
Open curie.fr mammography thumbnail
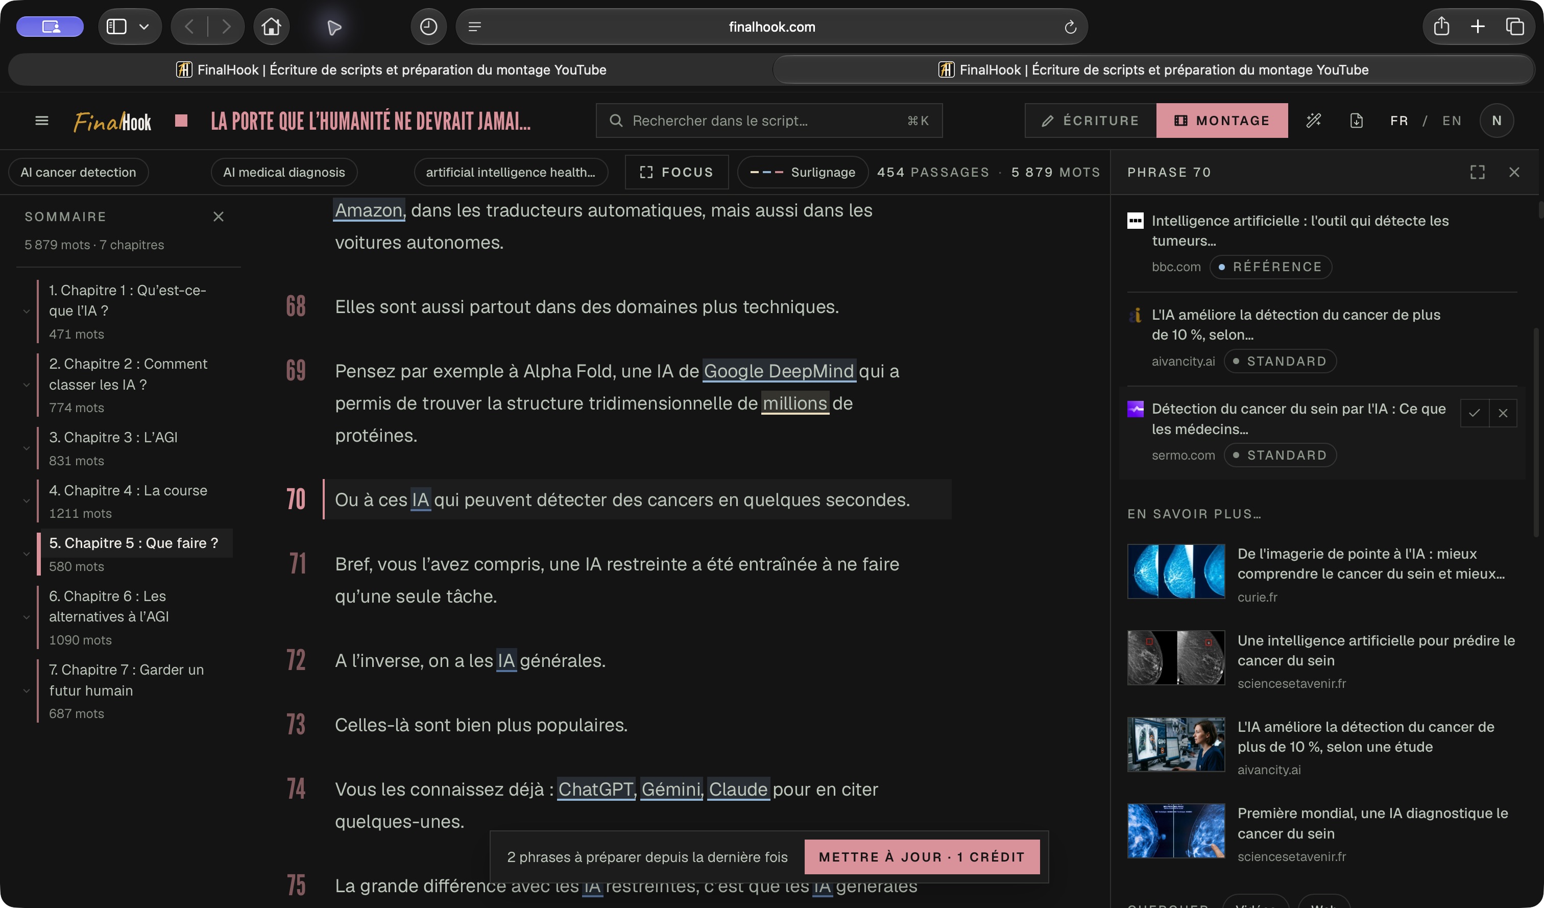[x=1176, y=571]
